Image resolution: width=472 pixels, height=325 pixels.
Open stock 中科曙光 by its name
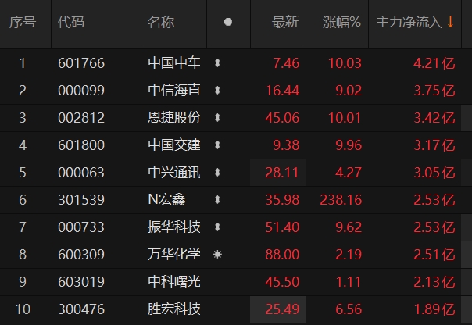[x=173, y=282]
